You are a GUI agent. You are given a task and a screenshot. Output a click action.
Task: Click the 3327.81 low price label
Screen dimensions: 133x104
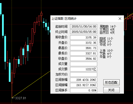coord(20,98)
